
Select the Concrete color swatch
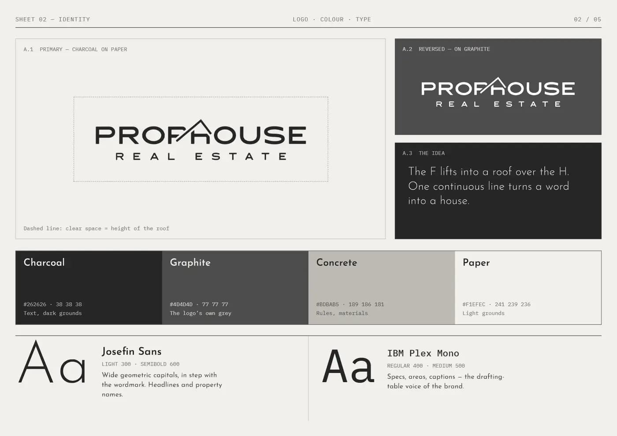pyautogui.click(x=382, y=287)
